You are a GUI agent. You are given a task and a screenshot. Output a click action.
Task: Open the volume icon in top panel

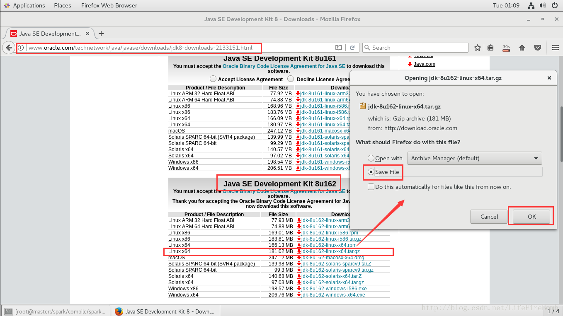pos(543,5)
